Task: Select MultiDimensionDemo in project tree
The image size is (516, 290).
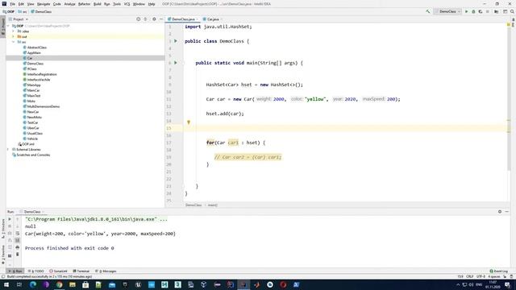Action: [x=43, y=106]
